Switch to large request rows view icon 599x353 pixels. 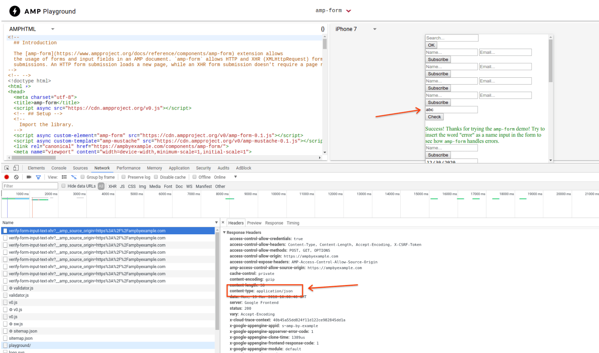pos(64,177)
